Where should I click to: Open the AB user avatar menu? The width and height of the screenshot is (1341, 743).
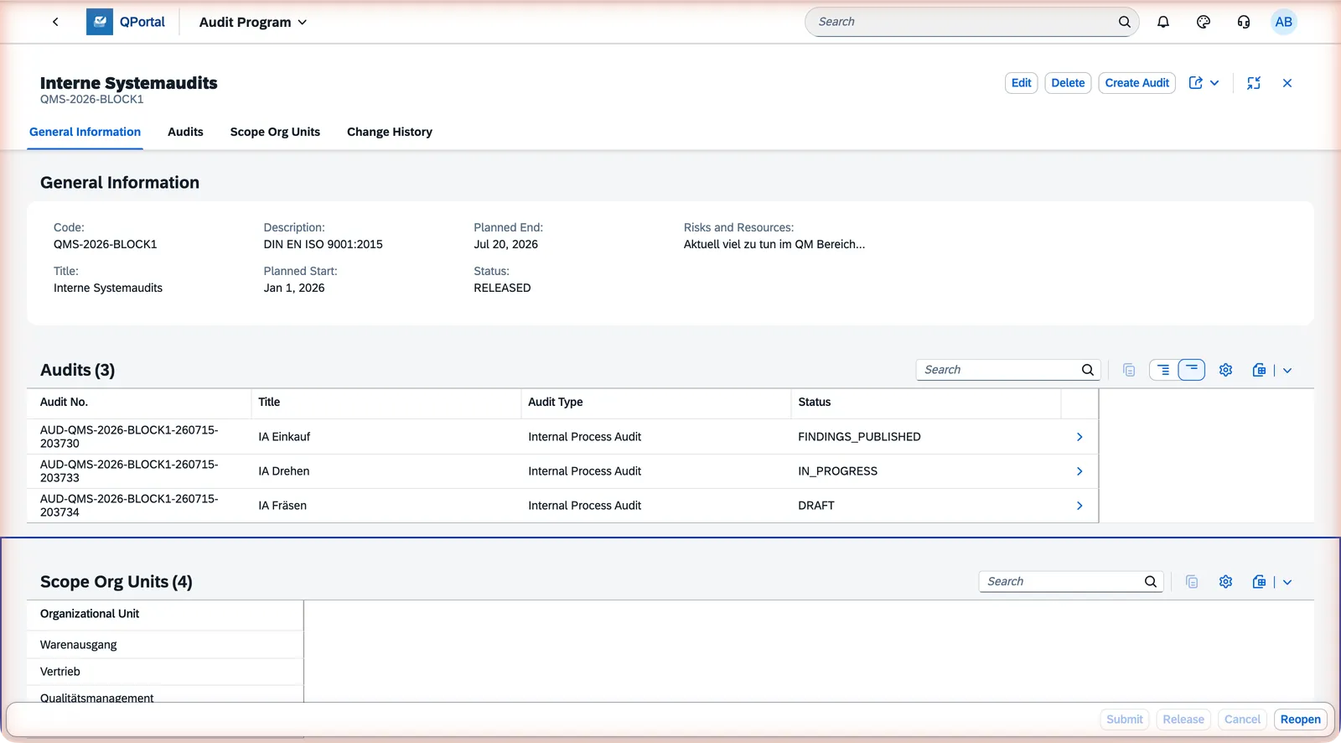click(1284, 22)
